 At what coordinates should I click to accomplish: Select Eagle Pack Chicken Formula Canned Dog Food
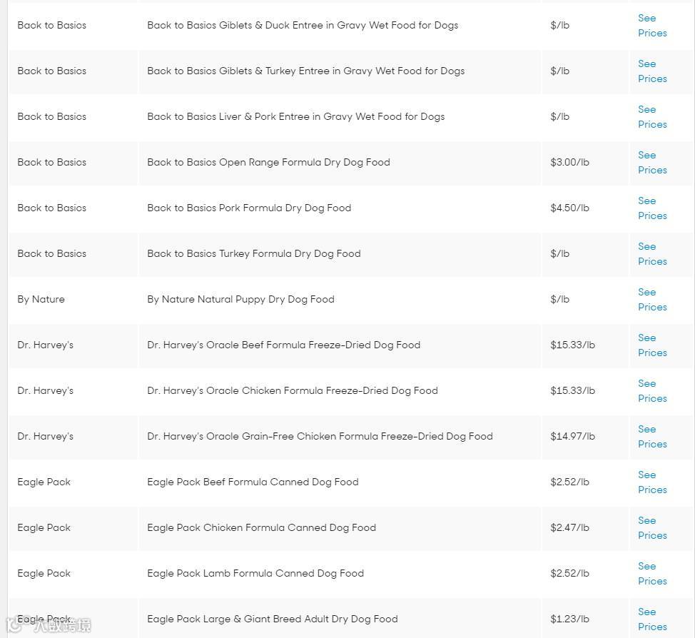coord(261,527)
